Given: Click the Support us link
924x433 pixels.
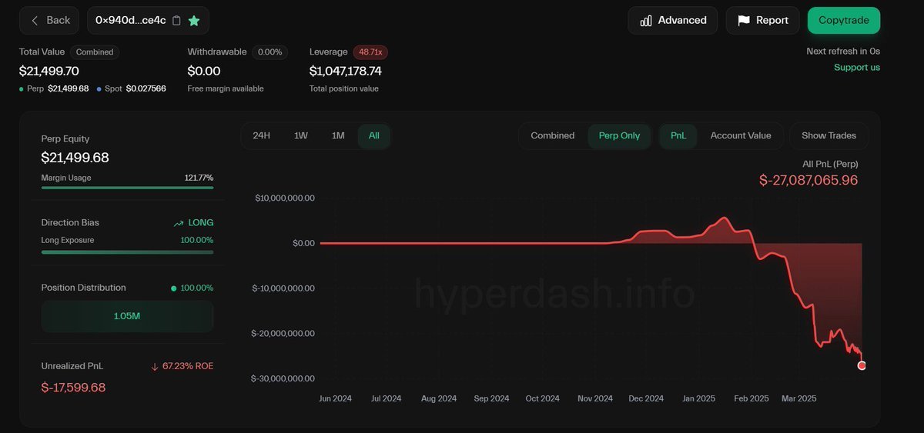Looking at the screenshot, I should click(857, 67).
